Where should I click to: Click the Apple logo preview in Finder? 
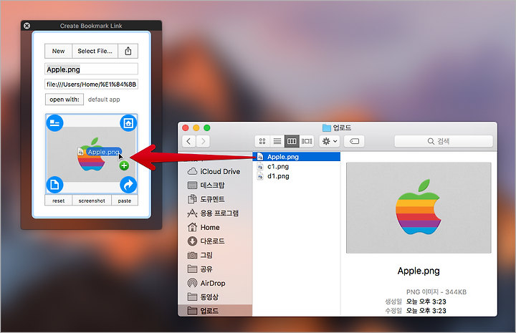[x=419, y=208]
